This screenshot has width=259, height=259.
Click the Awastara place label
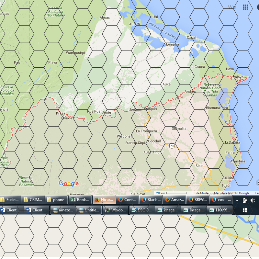(x=238, y=161)
